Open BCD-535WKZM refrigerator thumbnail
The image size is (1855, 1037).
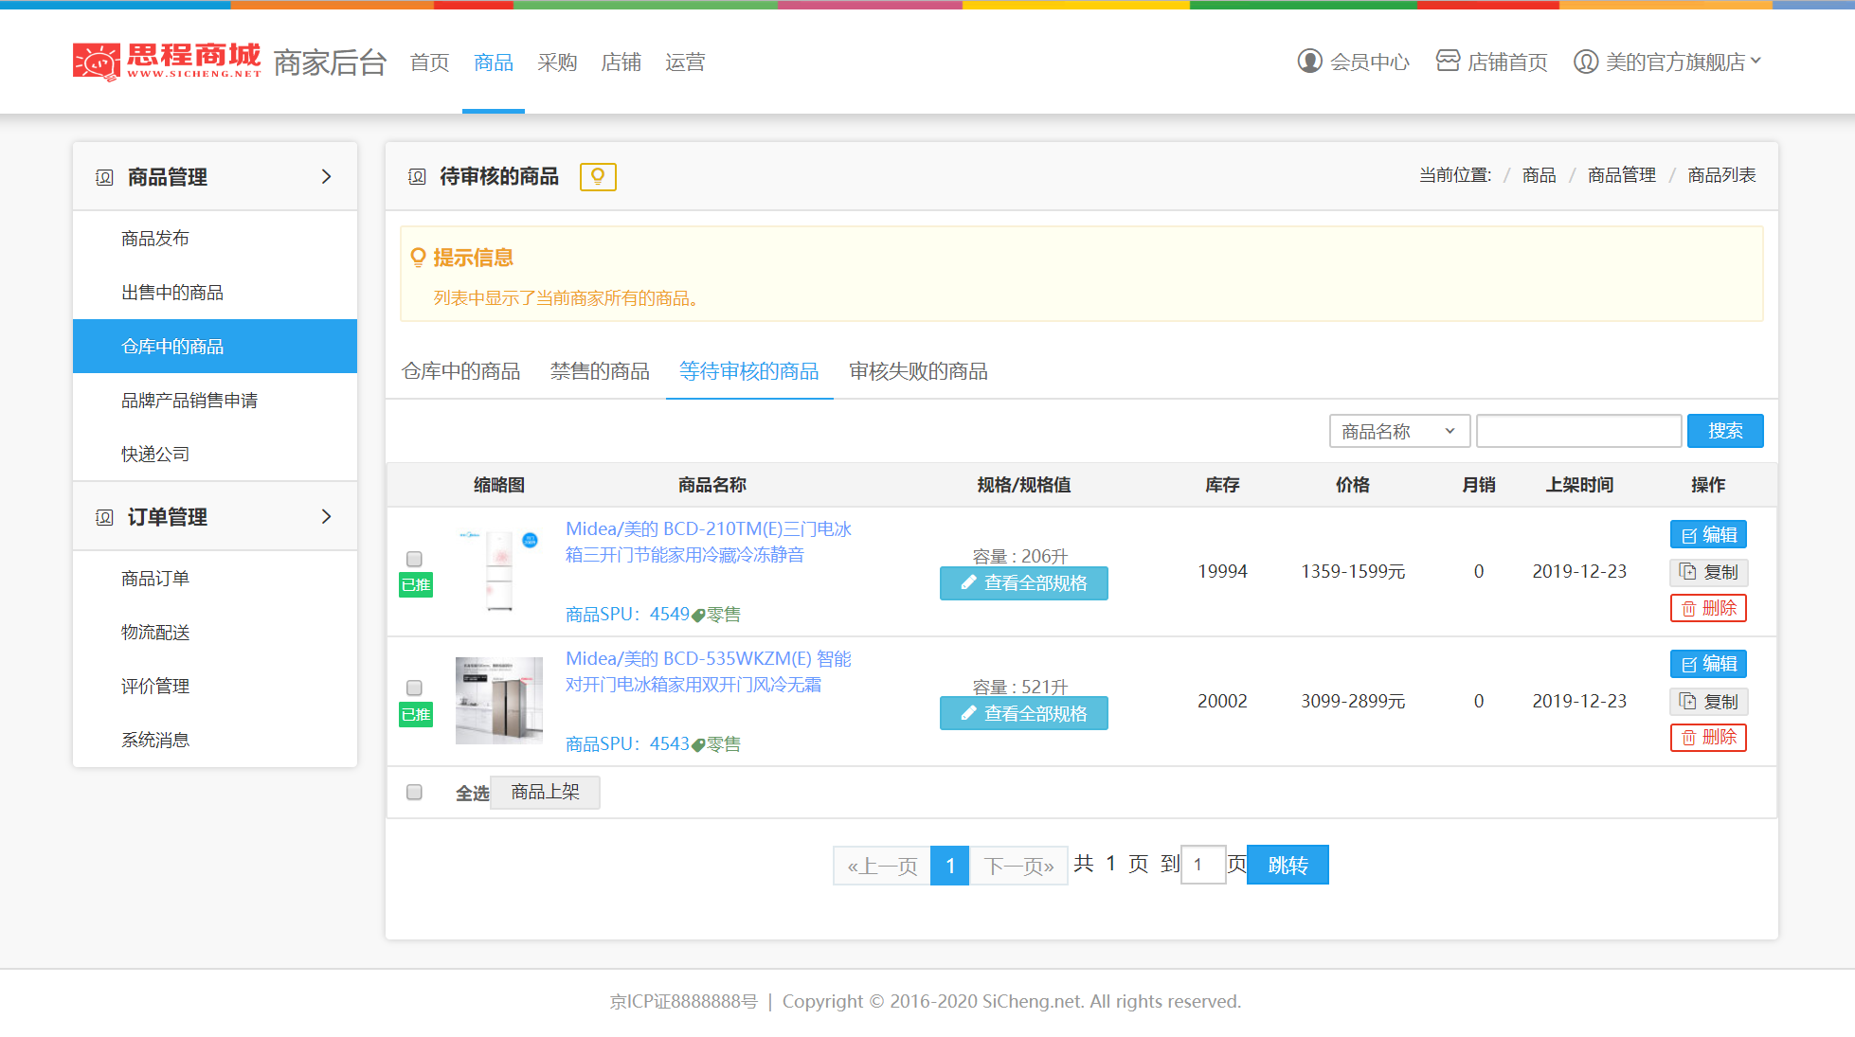click(x=499, y=701)
